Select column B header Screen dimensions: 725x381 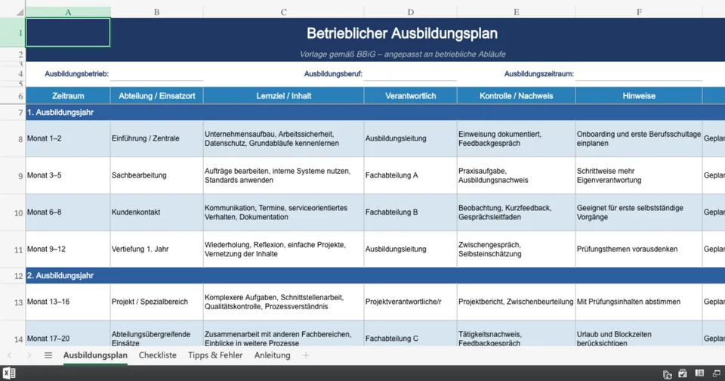click(157, 13)
